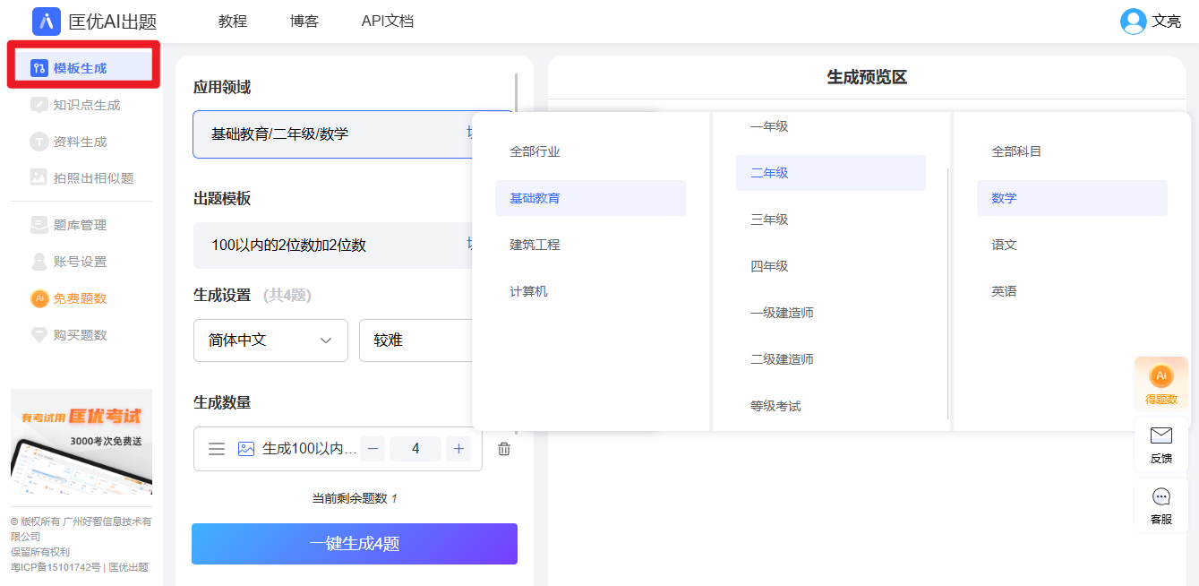
Task: Open the 反馈 feedback panel
Action: tap(1160, 443)
